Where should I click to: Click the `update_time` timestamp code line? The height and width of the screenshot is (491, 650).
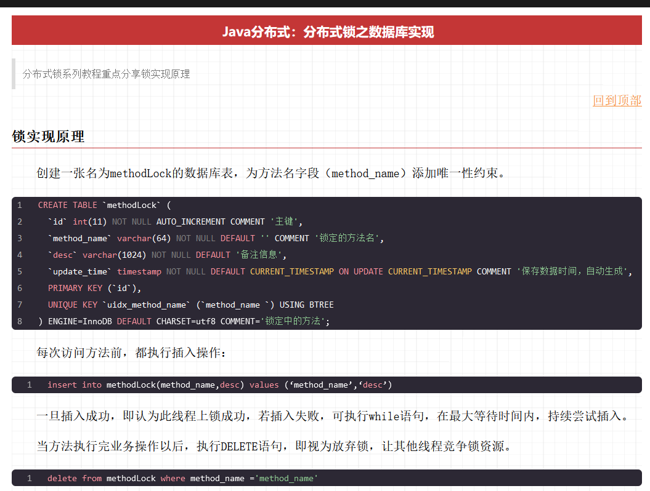point(340,271)
